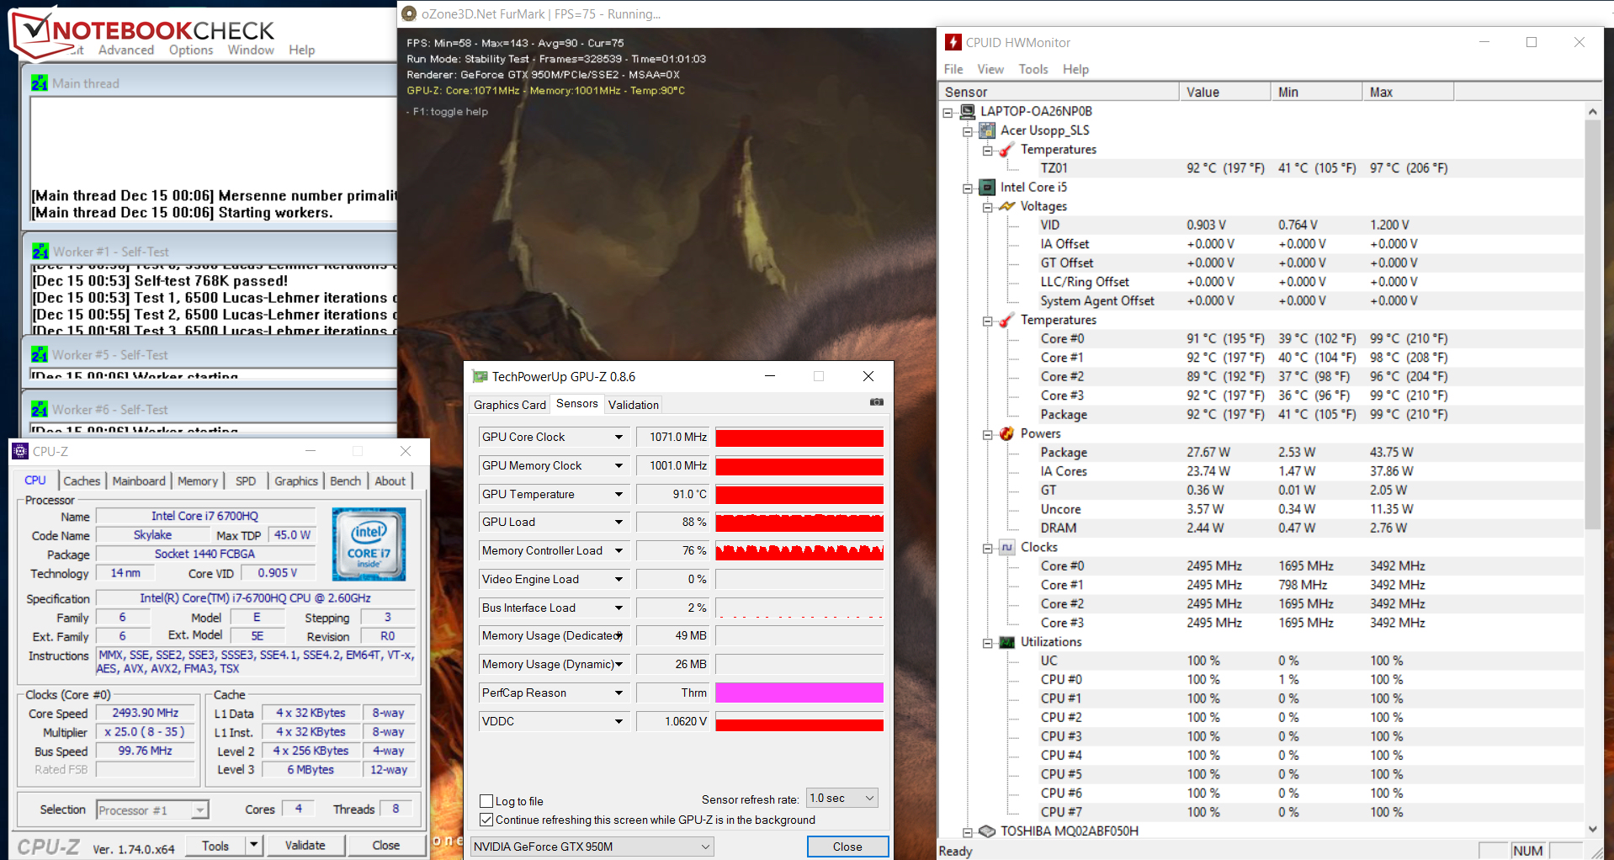Click the Worker #1 Self-Test window icon
This screenshot has height=860, width=1614.
40,251
